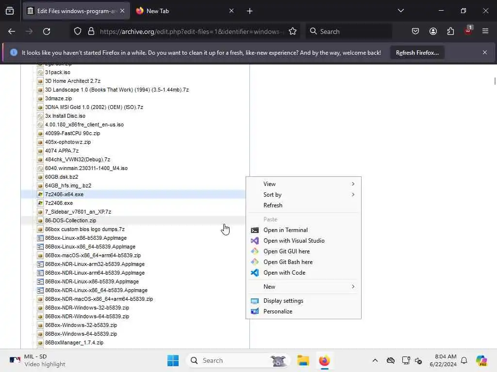The width and height of the screenshot is (497, 372).
Task: Click the Display settings monitor icon
Action: tap(254, 301)
